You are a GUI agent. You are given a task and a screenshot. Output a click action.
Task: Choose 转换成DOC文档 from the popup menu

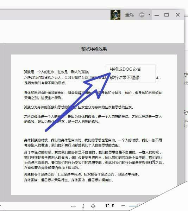pos(125,69)
